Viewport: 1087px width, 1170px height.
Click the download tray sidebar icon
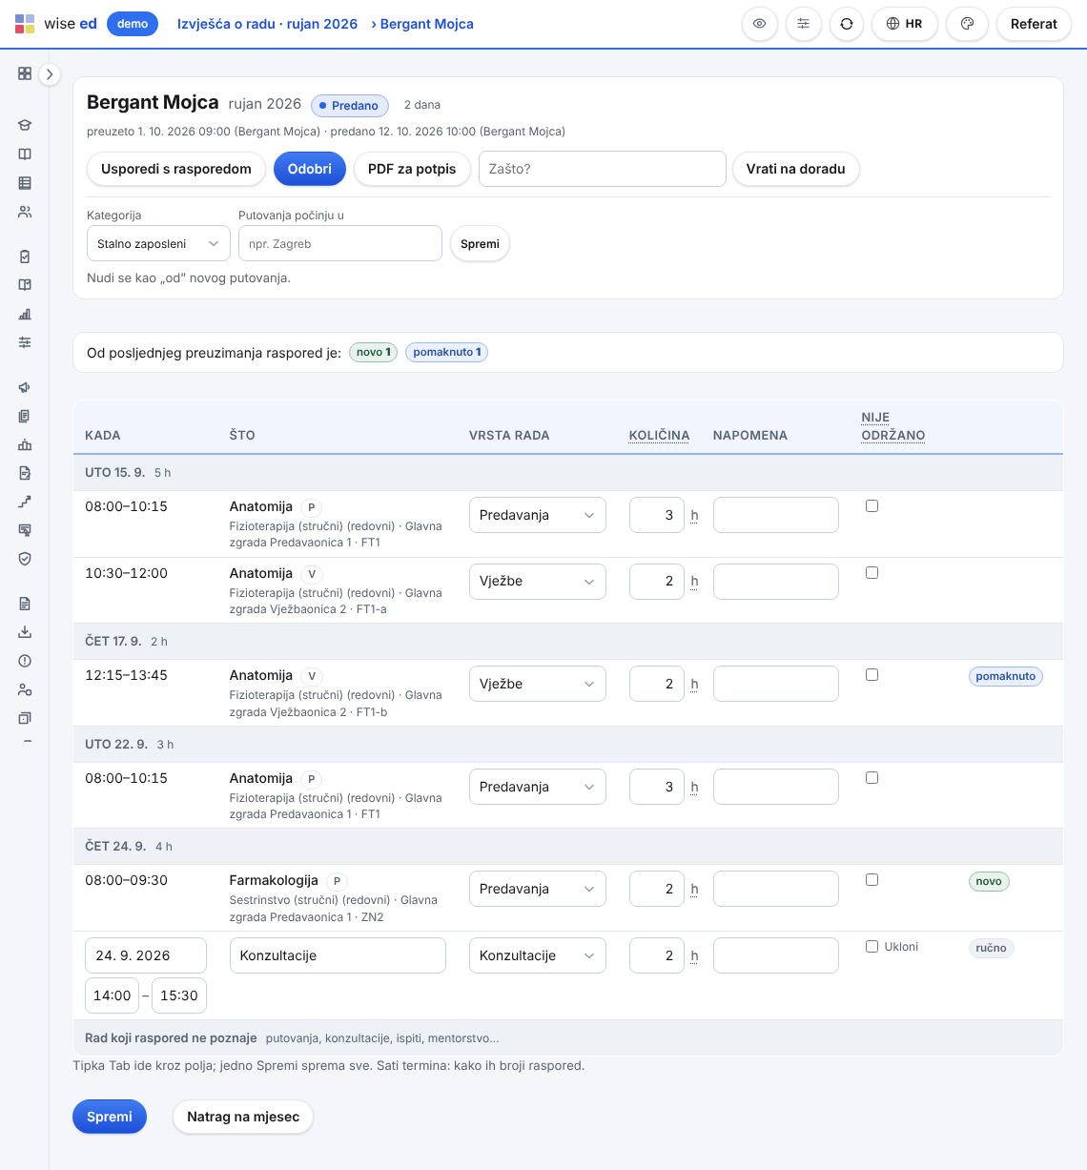(25, 632)
